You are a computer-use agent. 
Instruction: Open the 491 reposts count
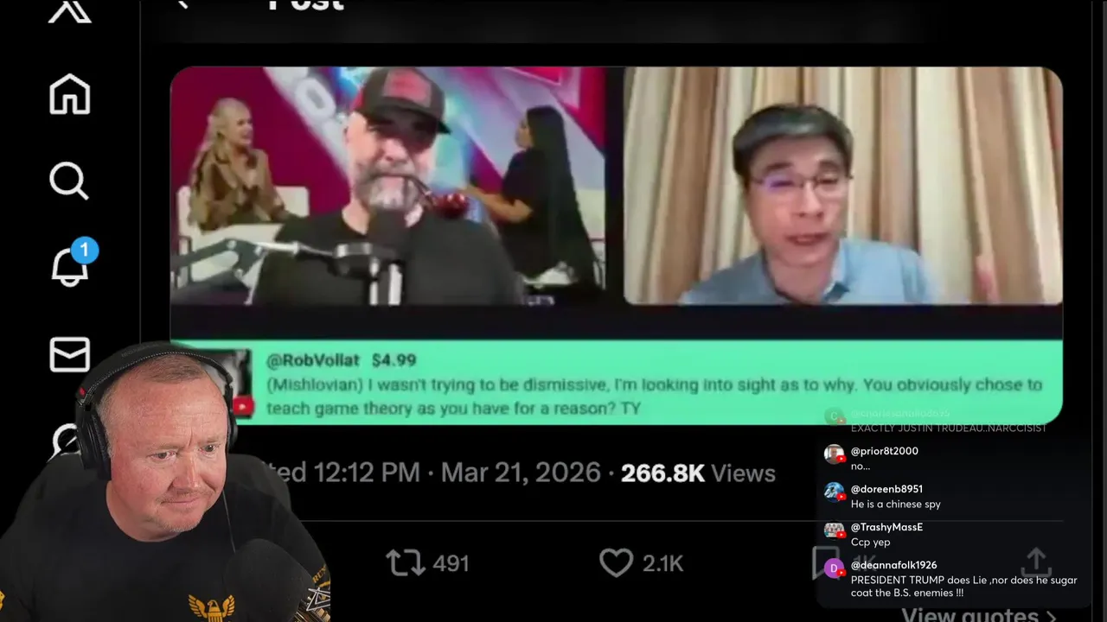(451, 563)
